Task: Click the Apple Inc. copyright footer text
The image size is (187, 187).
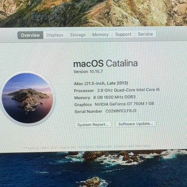Action: tap(67, 147)
